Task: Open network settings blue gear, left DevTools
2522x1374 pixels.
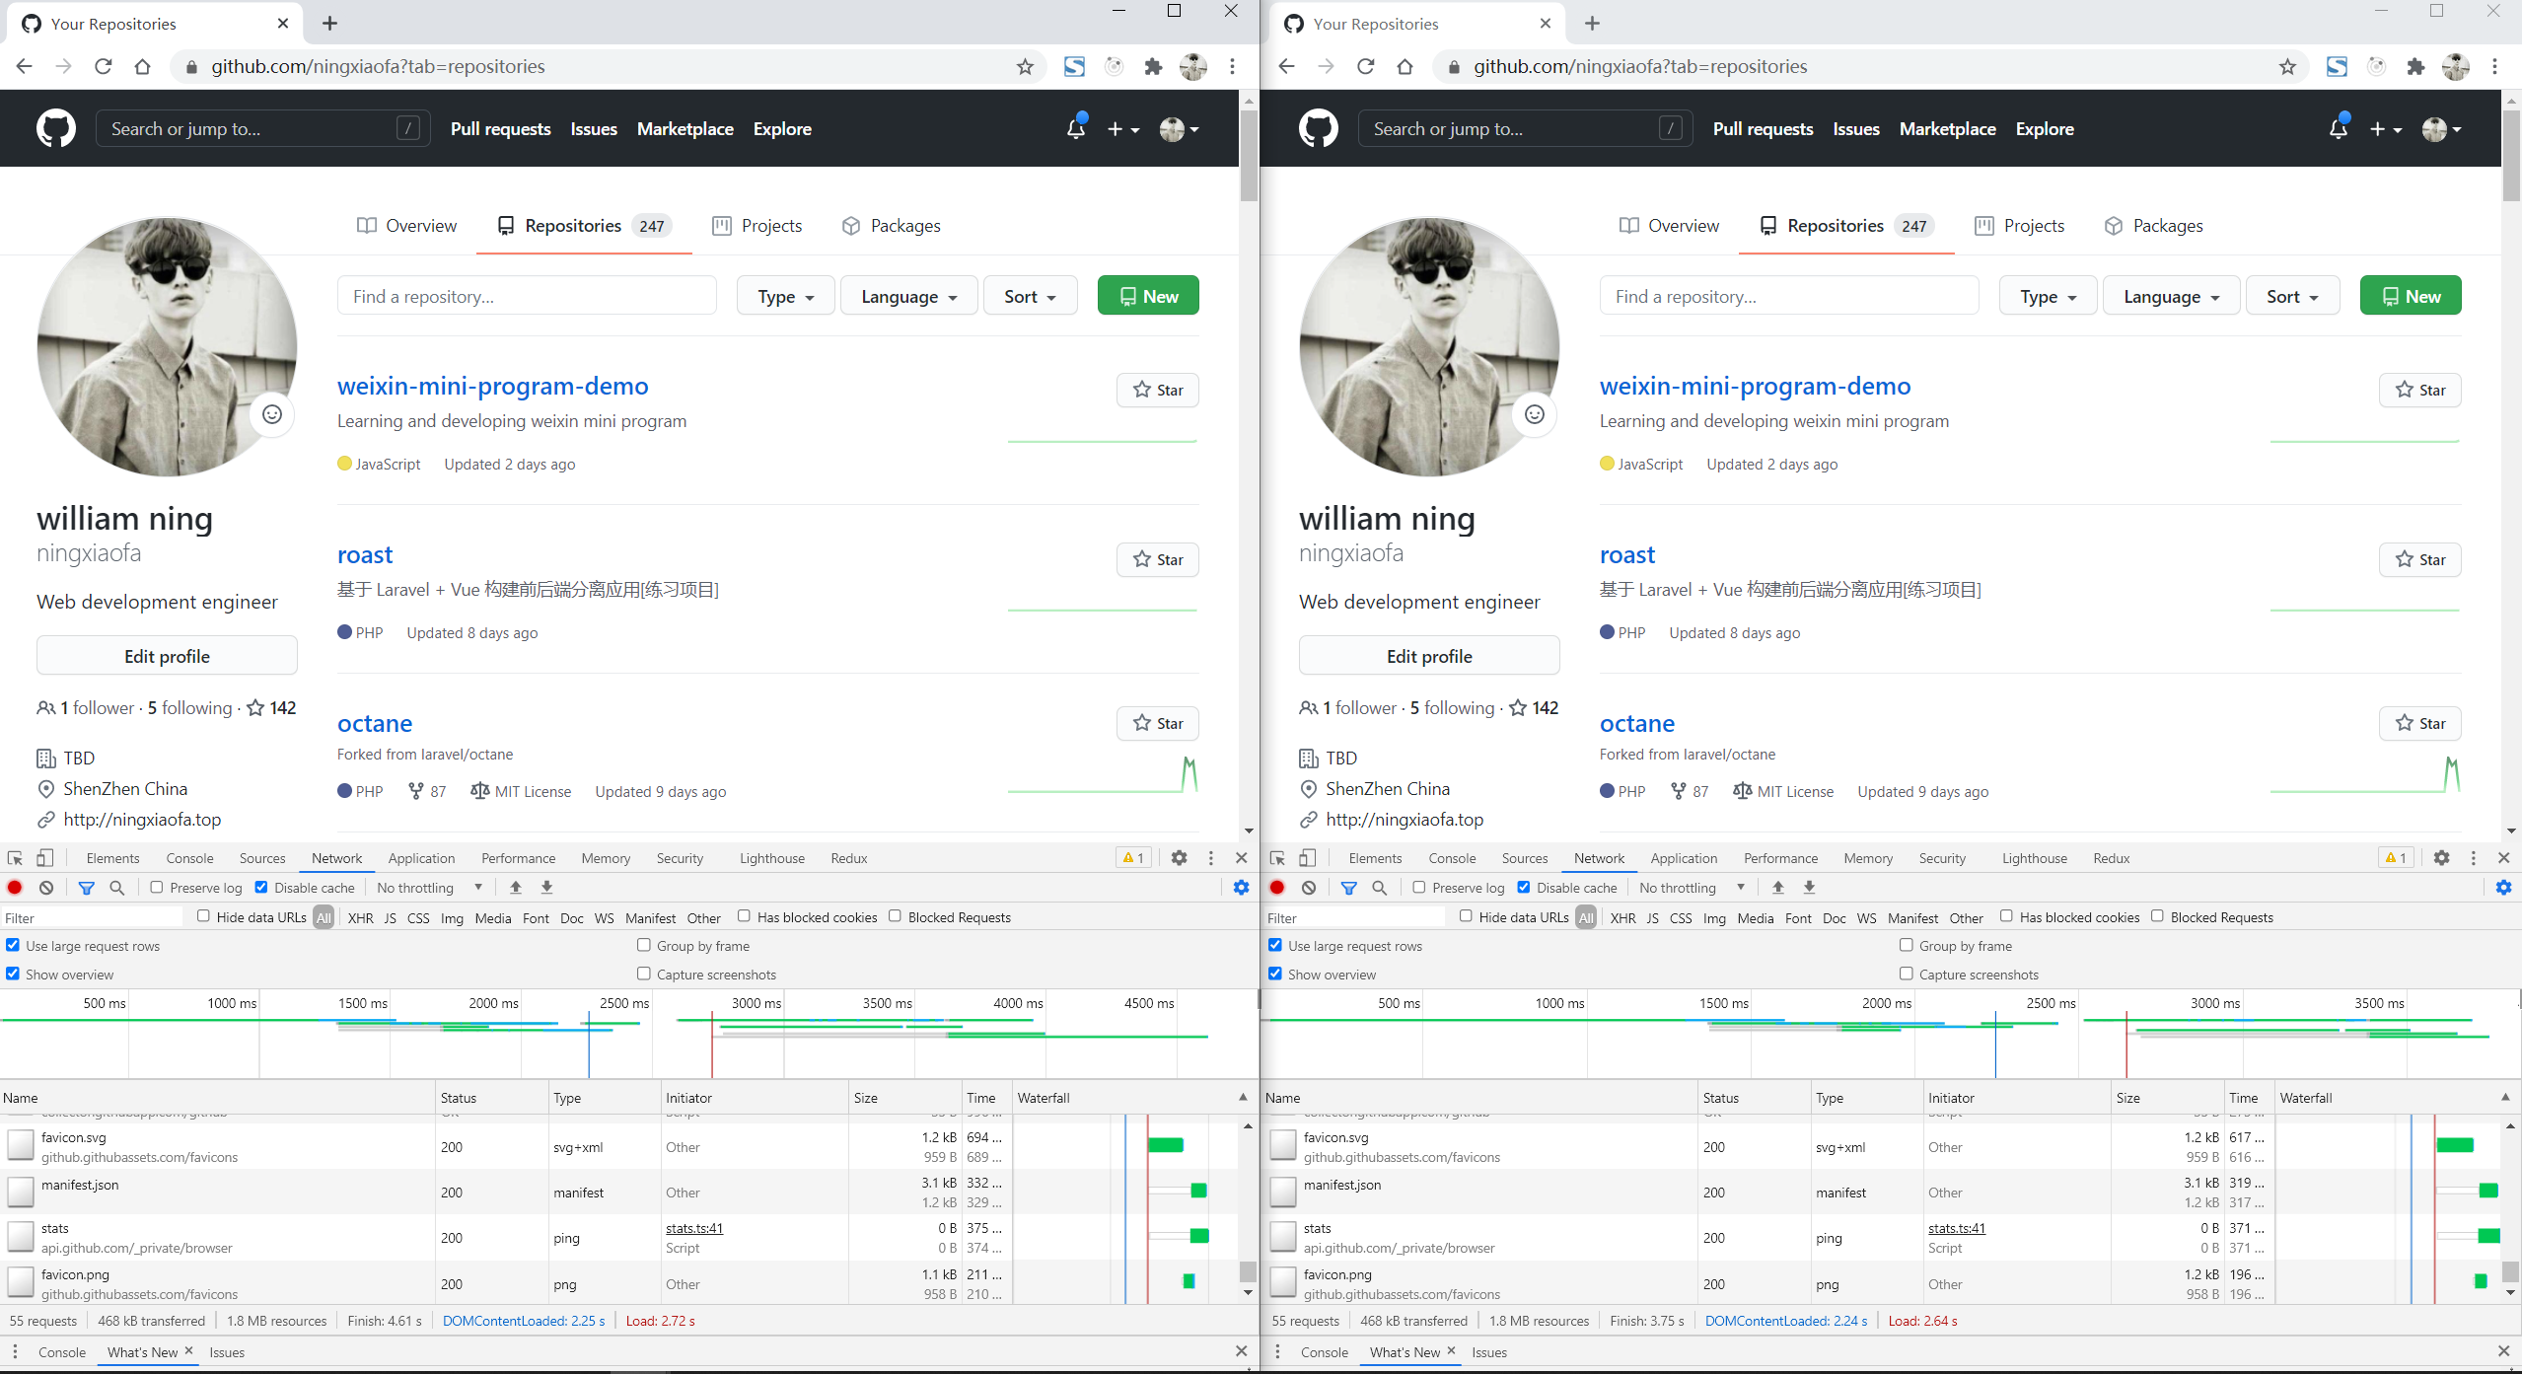Action: 1241,888
